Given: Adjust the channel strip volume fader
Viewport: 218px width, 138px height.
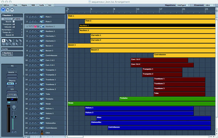Looking at the screenshot, I should click(14, 117).
